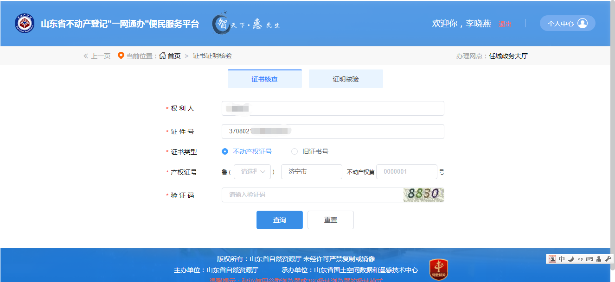The height and width of the screenshot is (282, 615).
Task: Click the home icon in the breadcrumb
Action: coord(162,56)
